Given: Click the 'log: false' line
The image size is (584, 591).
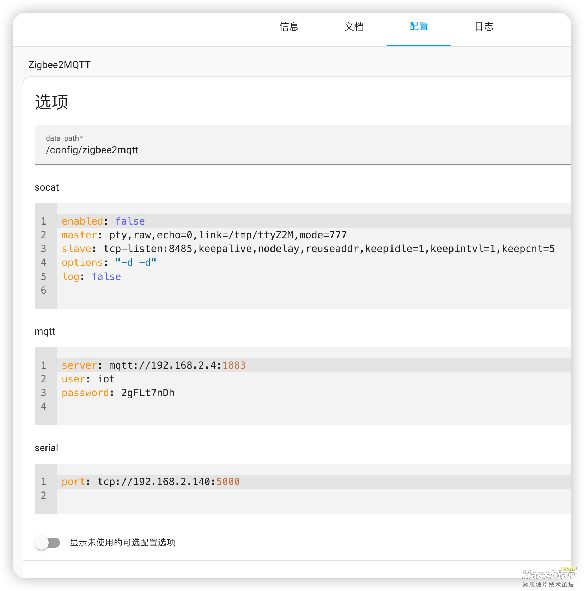Looking at the screenshot, I should [314, 276].
